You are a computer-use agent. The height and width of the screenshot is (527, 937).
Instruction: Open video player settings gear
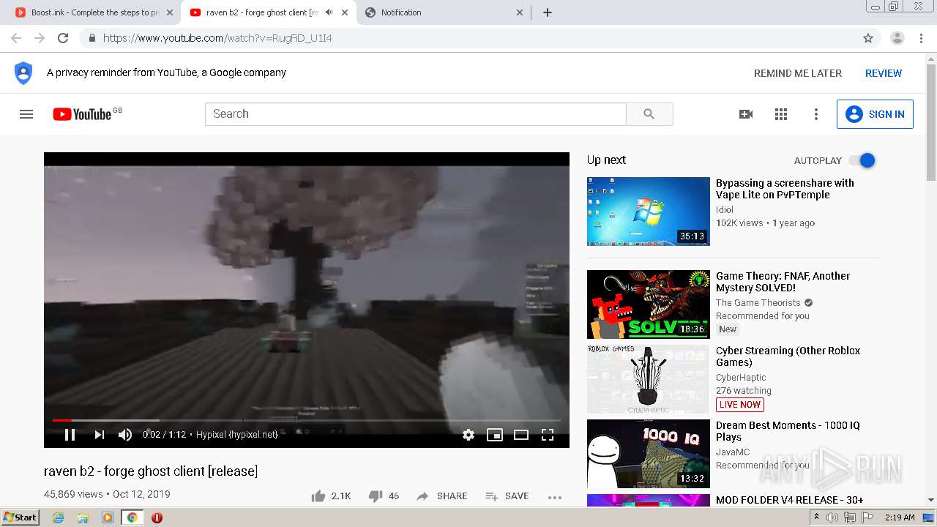pos(468,435)
